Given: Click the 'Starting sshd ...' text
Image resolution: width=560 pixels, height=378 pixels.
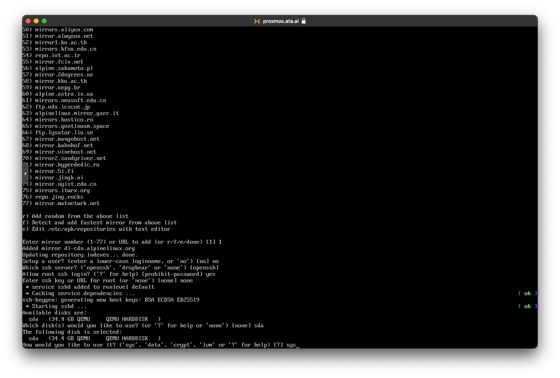Looking at the screenshot, I should coord(60,306).
